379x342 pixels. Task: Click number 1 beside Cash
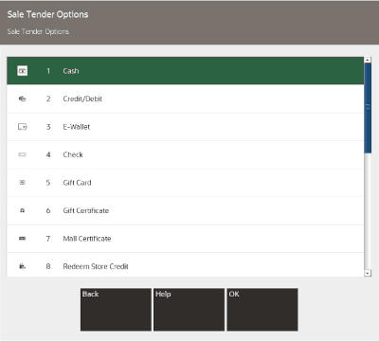[48, 71]
